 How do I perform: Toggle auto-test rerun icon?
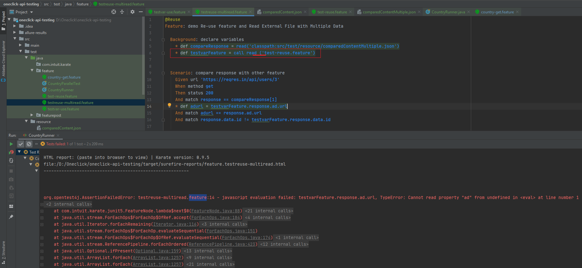point(11,161)
